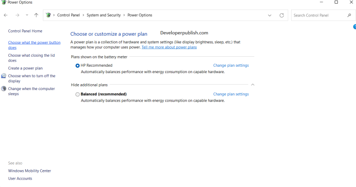Go to System and Security breadcrumb
Viewport: 356px width, 187px height.
(x=103, y=15)
